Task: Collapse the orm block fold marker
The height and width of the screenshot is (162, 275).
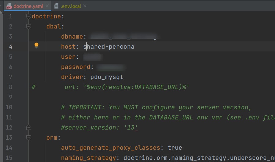Action: pos(28,138)
